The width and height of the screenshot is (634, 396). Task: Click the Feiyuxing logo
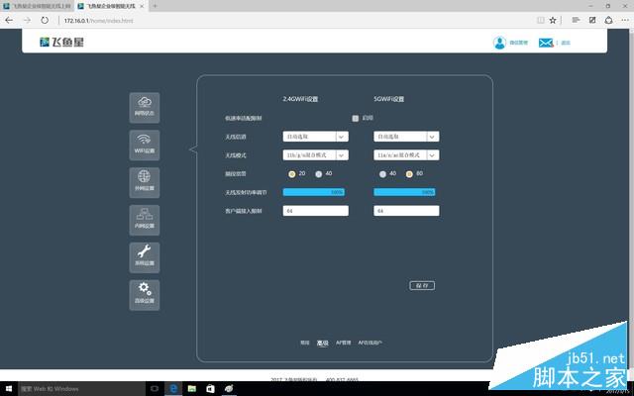point(61,42)
